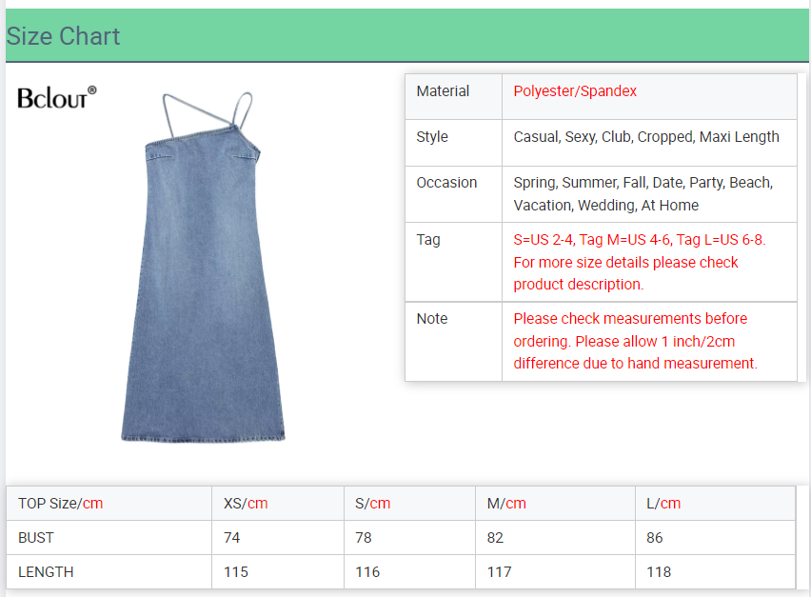Viewport: 811px width, 597px height.
Task: Click the XS/cm column header
Action: [x=246, y=504]
